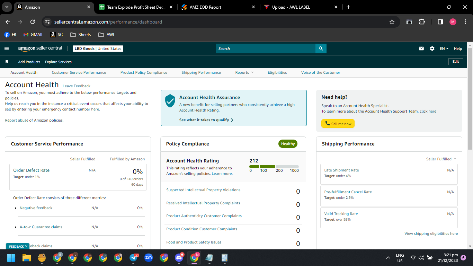The height and width of the screenshot is (266, 473).
Task: Open Telegram from the taskbar
Action: (x=134, y=258)
